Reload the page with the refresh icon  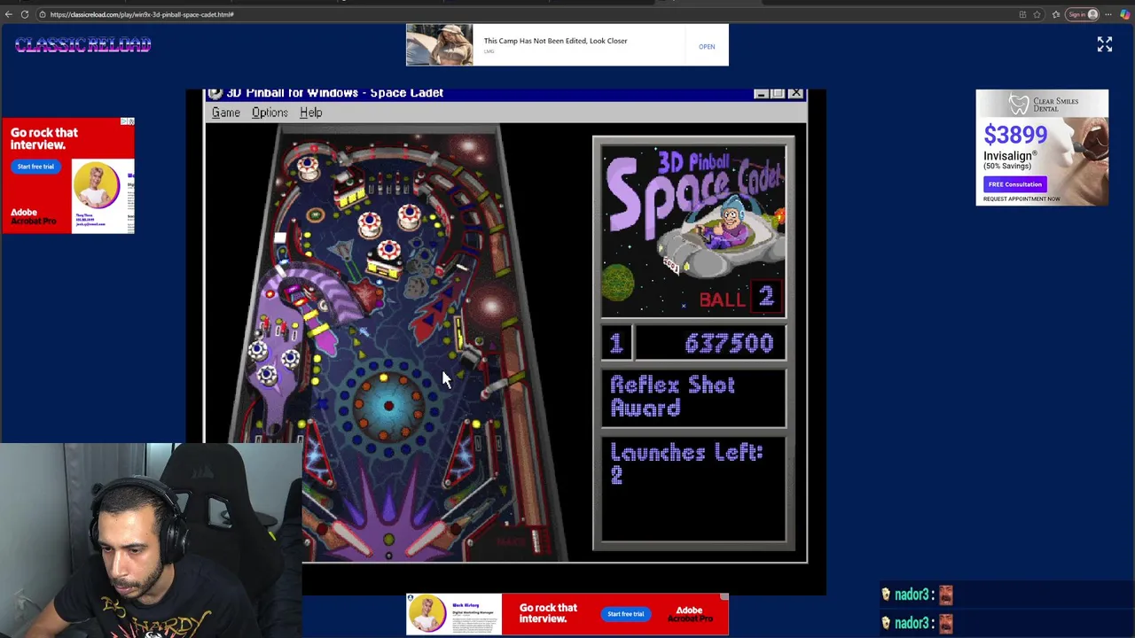click(25, 14)
